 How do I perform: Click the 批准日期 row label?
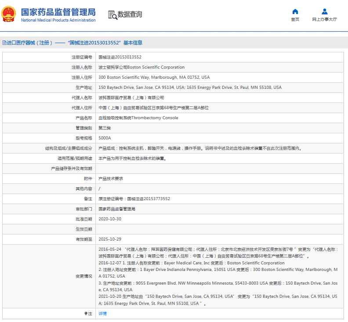pos(83,219)
